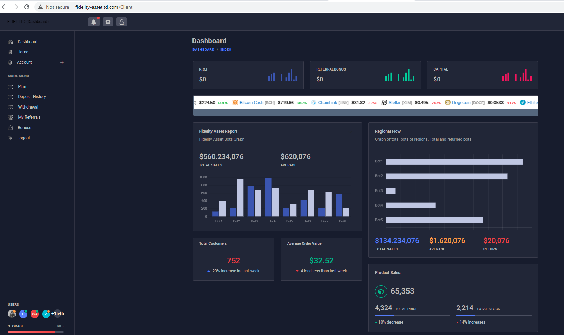Click the ChainLink coin icon
The height and width of the screenshot is (335, 564).
click(314, 102)
